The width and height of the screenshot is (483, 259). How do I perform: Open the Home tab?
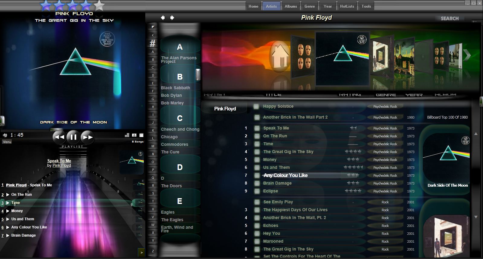(253, 6)
